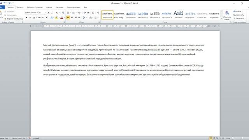Viewport: 249px width, 140px height.
Task: Justify text alignment
Action: 79,17
